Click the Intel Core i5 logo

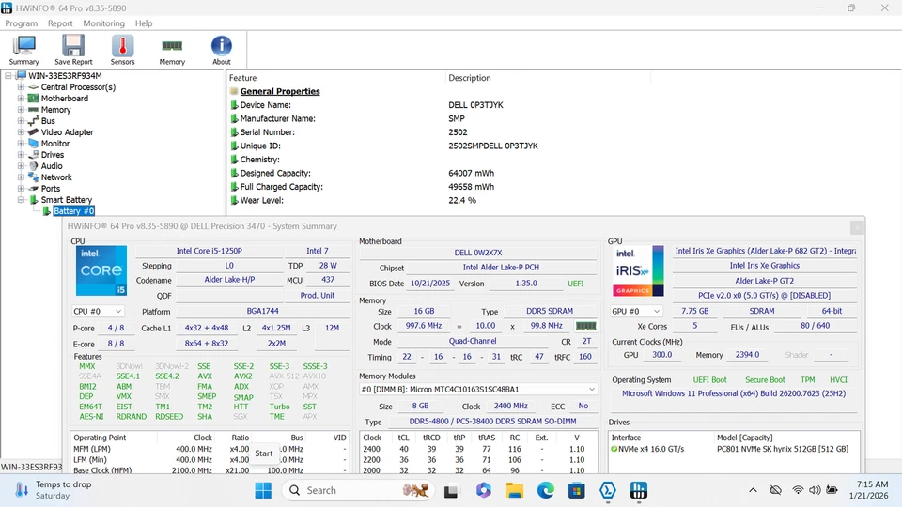tap(101, 271)
